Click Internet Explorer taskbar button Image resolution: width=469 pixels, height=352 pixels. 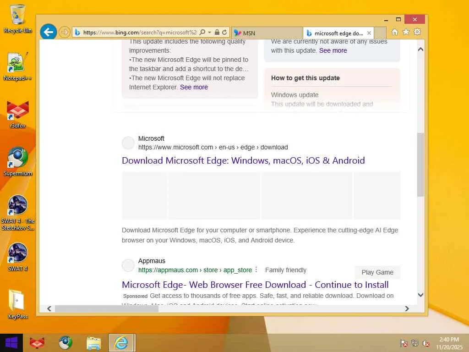(122, 343)
